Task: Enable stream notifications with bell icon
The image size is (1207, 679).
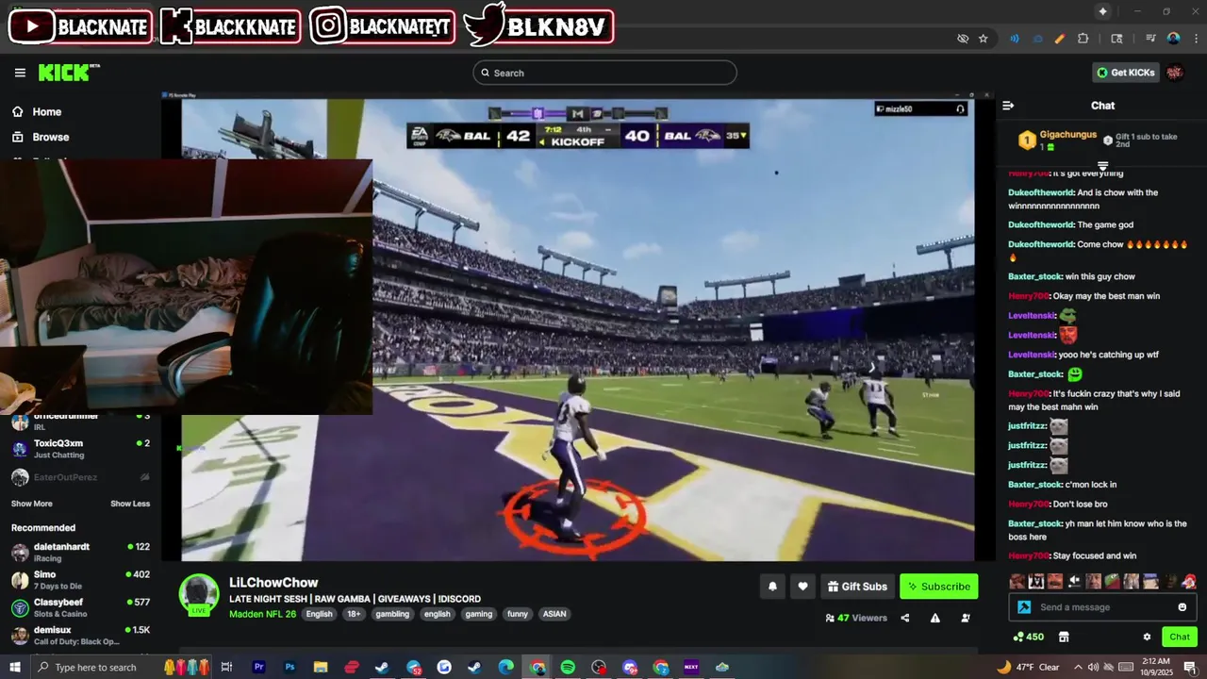Action: coord(772,586)
